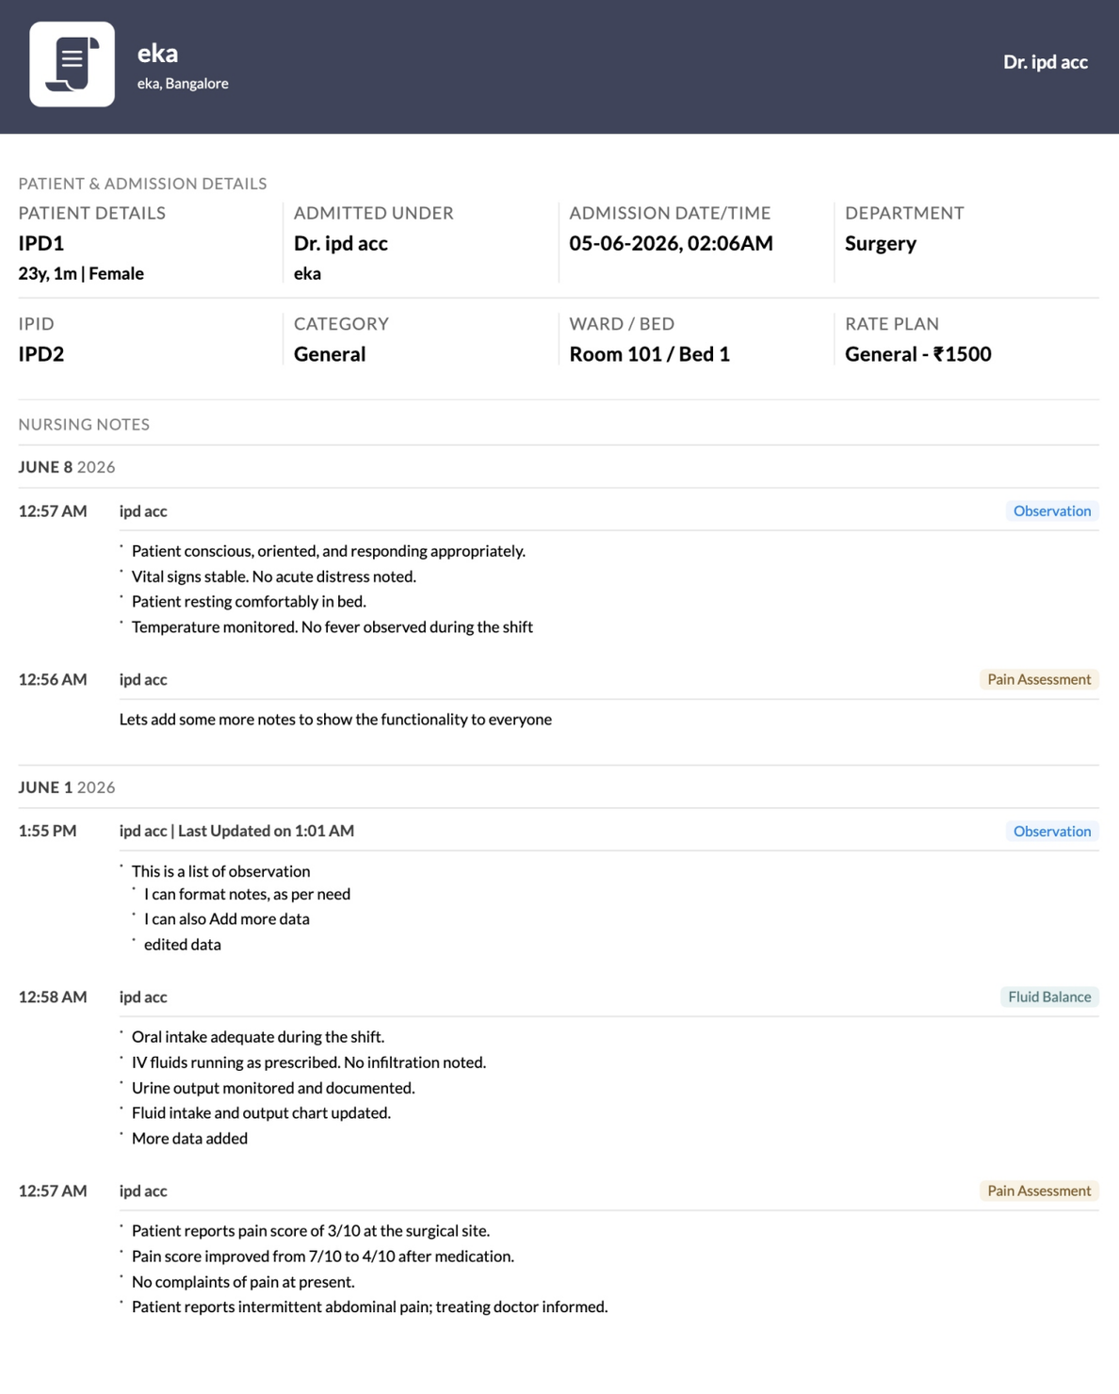Select the Dr. ipd acc header name
This screenshot has height=1394, width=1119.
(1045, 62)
